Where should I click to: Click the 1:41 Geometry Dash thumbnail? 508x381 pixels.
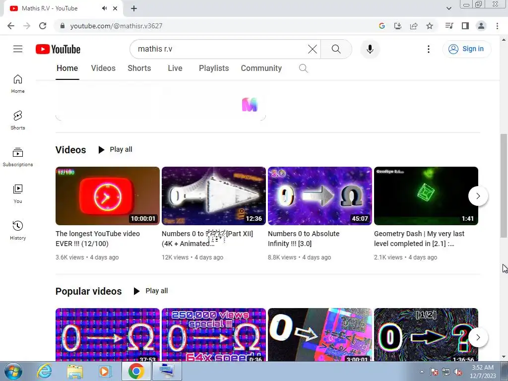pos(426,195)
